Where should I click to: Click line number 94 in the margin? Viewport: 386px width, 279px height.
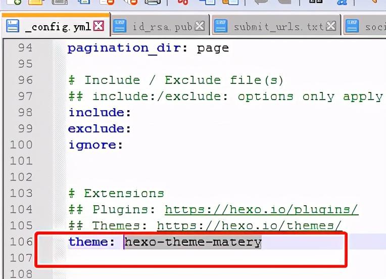[x=25, y=48]
